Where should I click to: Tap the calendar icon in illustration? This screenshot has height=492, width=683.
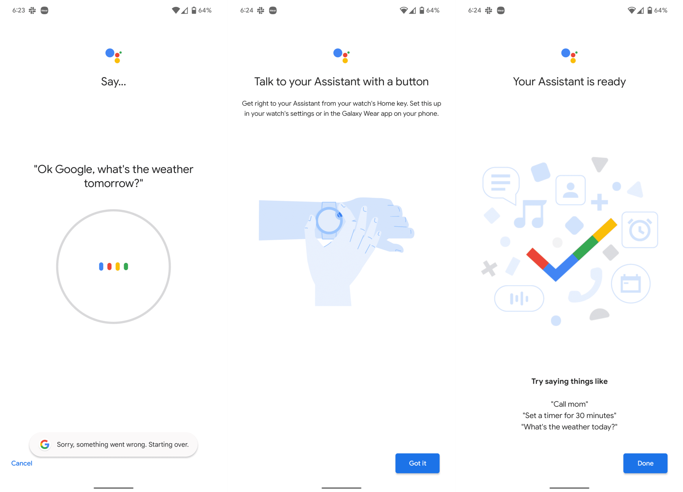(631, 284)
